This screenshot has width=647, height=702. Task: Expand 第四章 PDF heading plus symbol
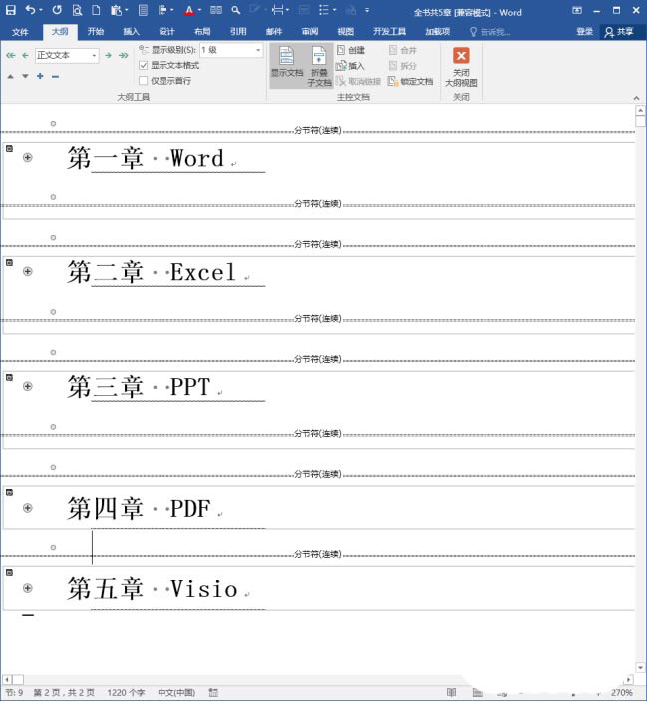coord(27,508)
